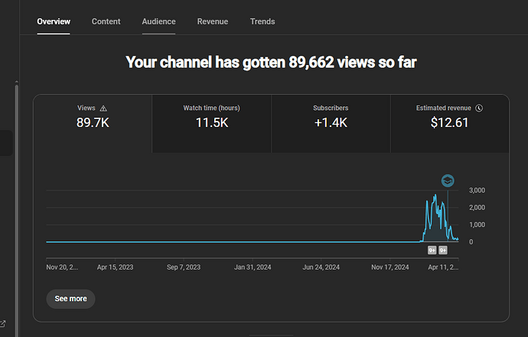Go to the Revenue tab
The height and width of the screenshot is (337, 528).
[212, 21]
